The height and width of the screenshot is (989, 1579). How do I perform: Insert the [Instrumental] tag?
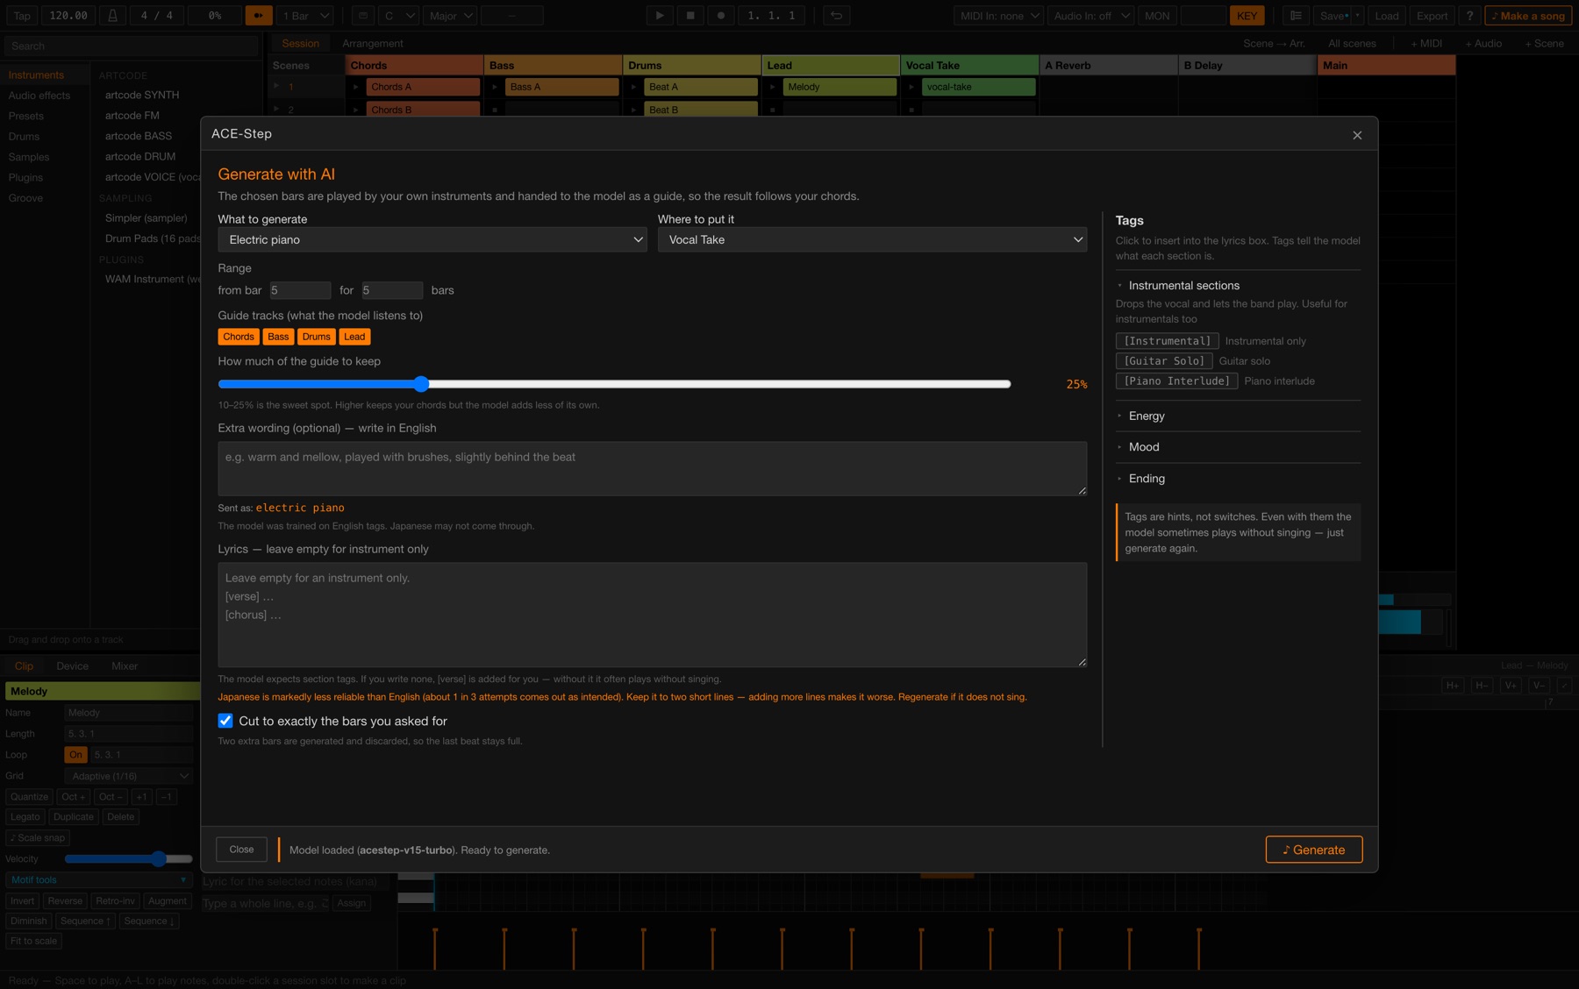coord(1167,341)
